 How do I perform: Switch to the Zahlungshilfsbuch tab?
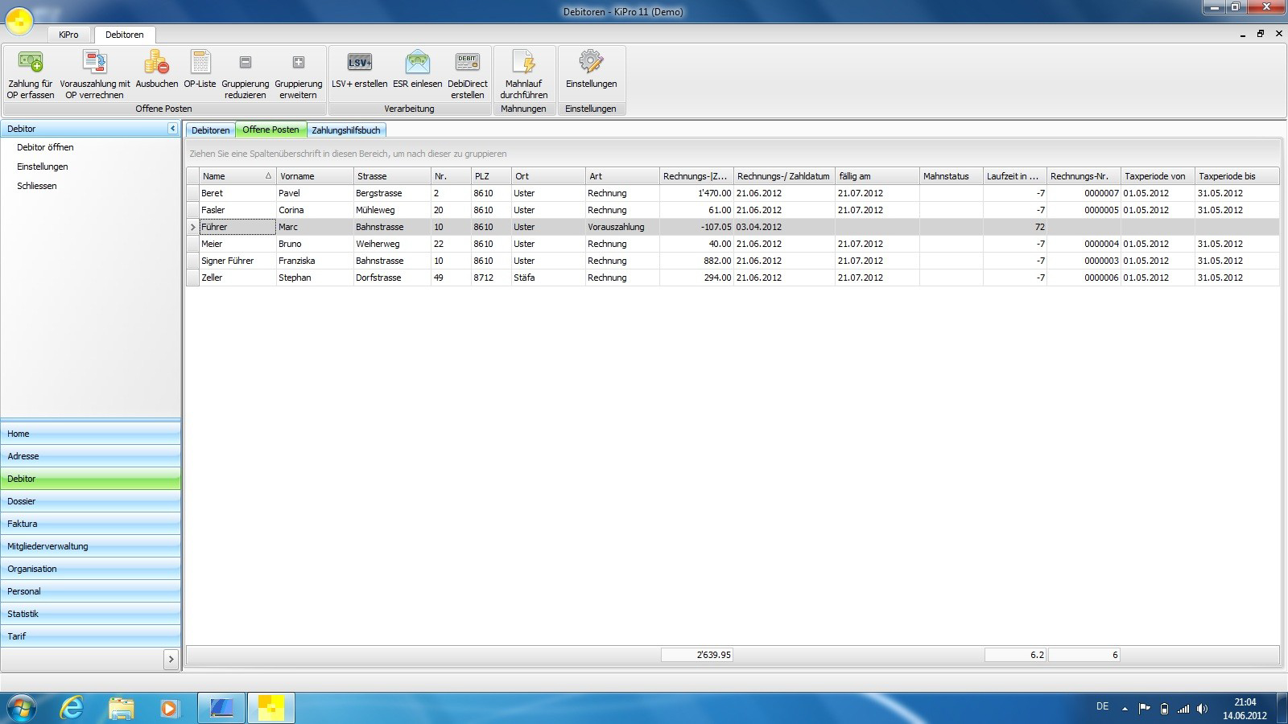[346, 130]
